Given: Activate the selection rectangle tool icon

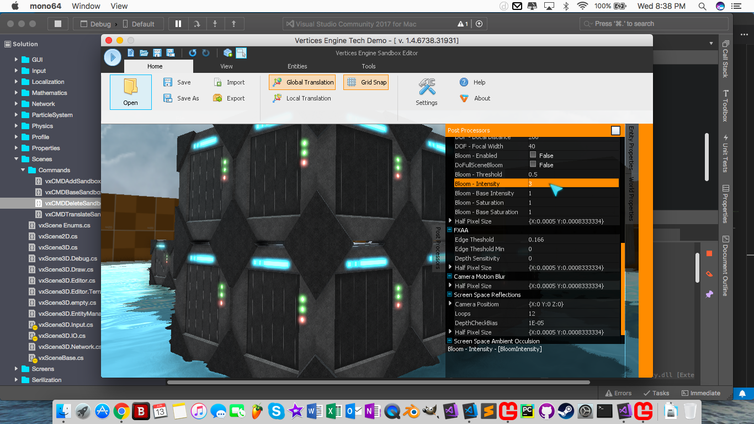Looking at the screenshot, I should click(241, 53).
